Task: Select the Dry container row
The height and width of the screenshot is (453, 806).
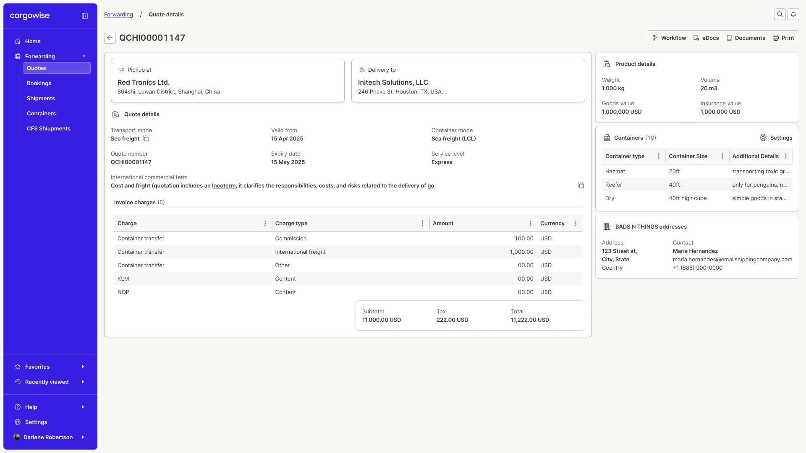Action: (697, 198)
